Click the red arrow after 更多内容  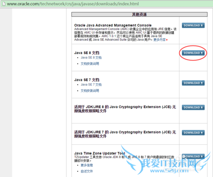[x=167, y=40]
